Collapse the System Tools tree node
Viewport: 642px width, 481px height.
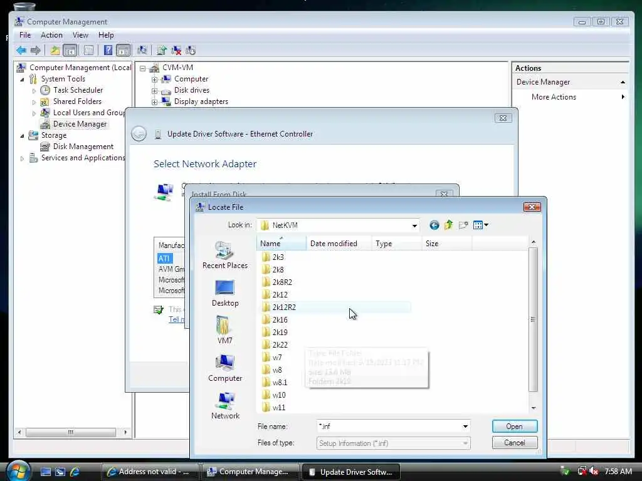point(22,80)
